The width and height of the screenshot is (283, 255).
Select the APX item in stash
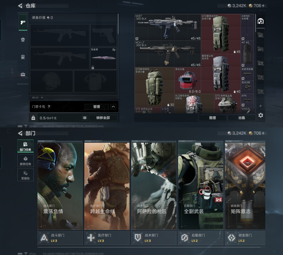(247, 100)
